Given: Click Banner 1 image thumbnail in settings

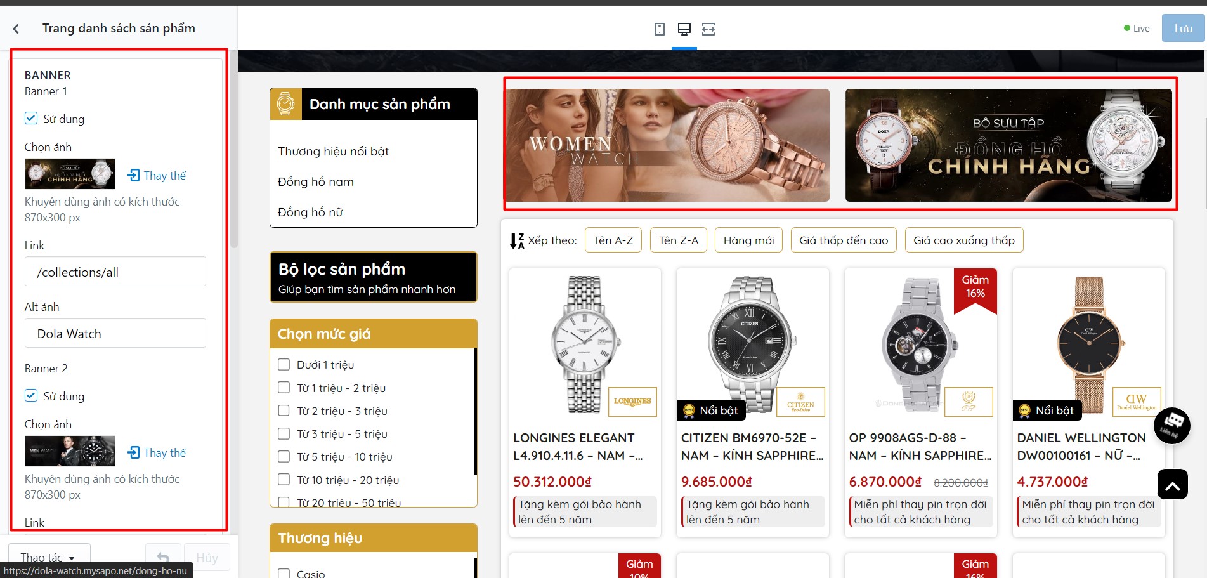Looking at the screenshot, I should click(x=70, y=174).
